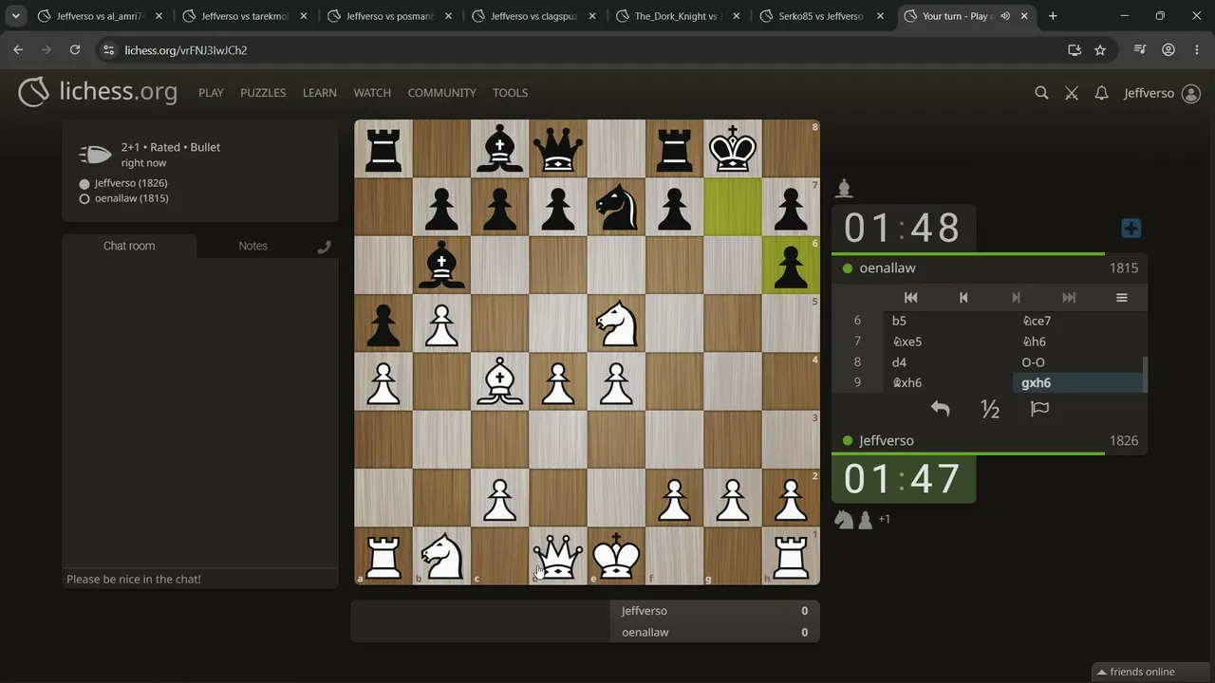Select the white rook on a1
The width and height of the screenshot is (1215, 683).
[383, 556]
